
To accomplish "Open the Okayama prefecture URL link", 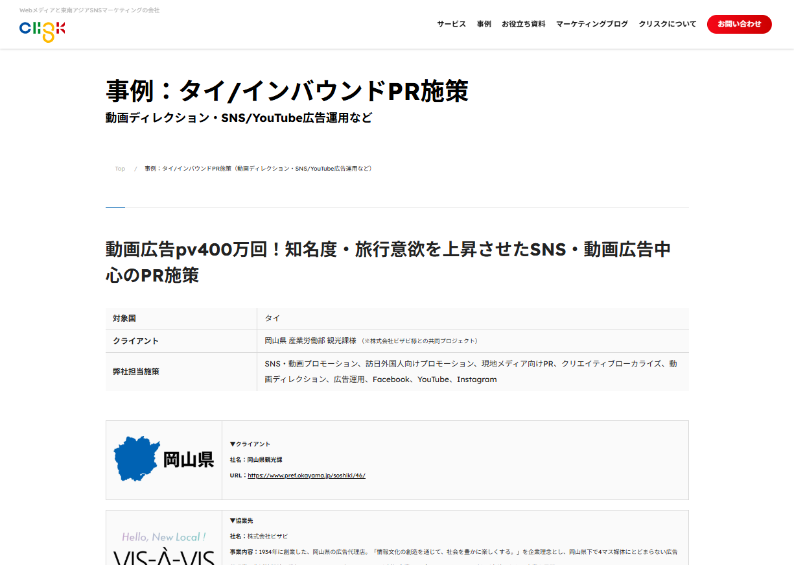I will [305, 475].
